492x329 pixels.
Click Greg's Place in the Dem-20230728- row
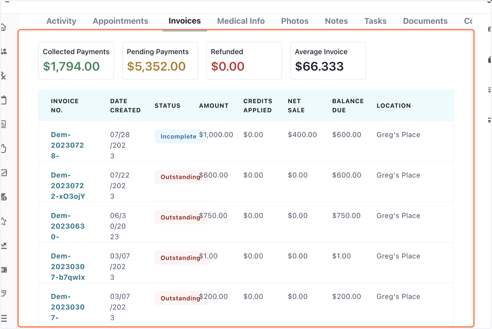(398, 135)
